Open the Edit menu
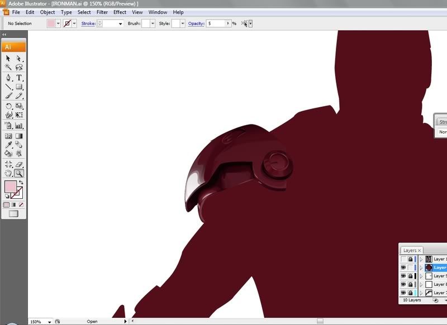 [x=30, y=12]
